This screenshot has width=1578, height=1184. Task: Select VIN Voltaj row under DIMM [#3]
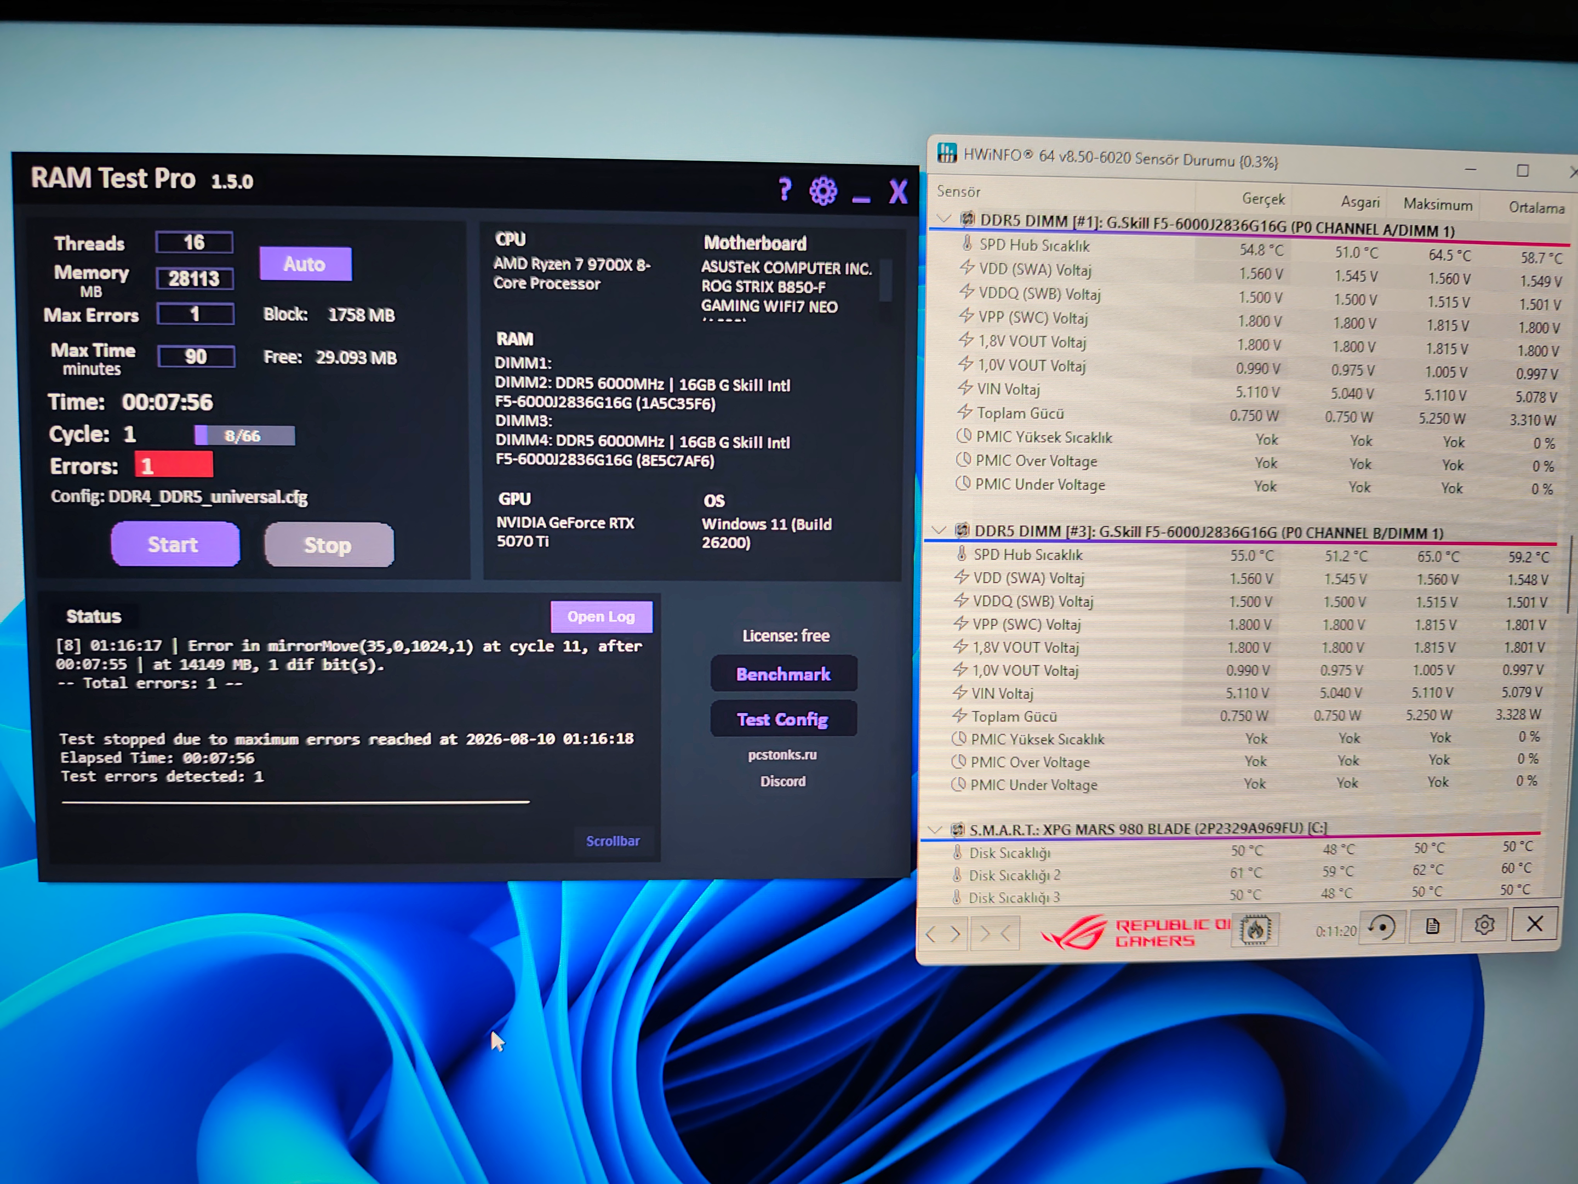coord(1248,693)
